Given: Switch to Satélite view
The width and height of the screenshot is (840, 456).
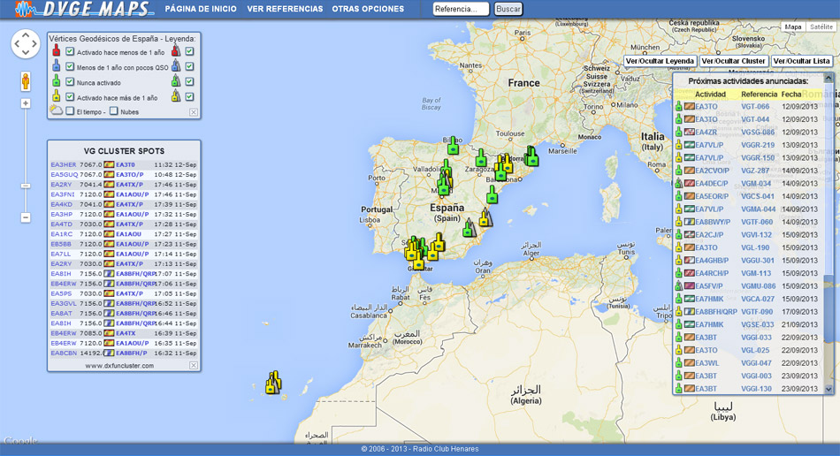Looking at the screenshot, I should 821,27.
